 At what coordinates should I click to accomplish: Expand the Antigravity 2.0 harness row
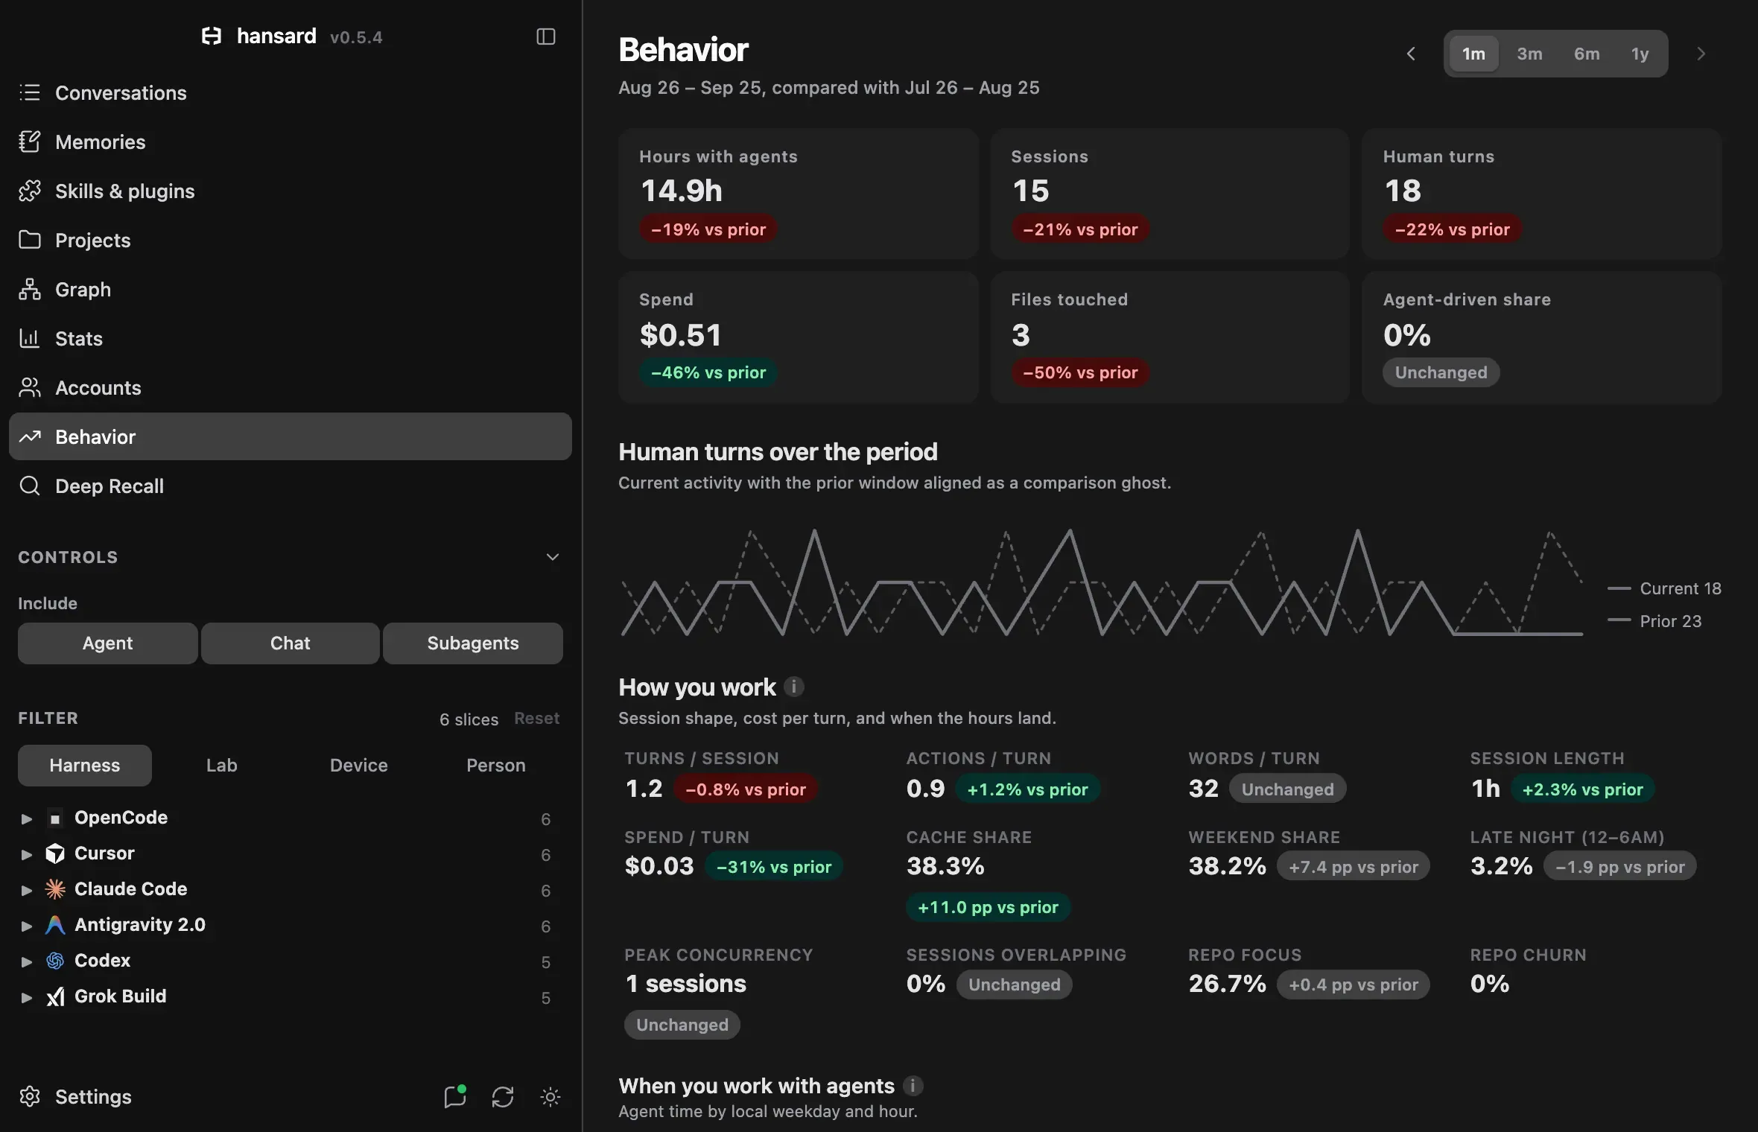27,926
